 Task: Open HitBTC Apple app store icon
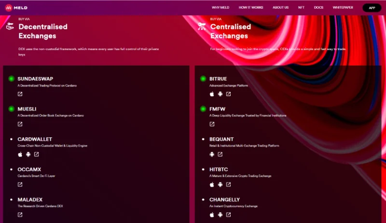(212, 184)
